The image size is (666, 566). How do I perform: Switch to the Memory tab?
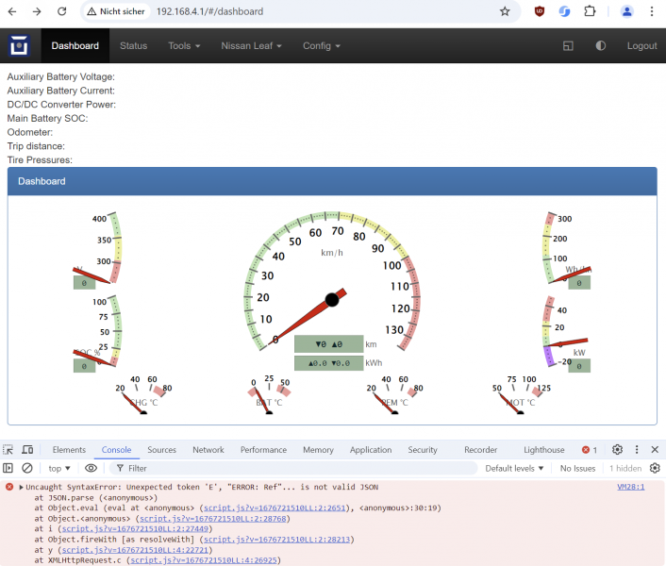click(318, 450)
